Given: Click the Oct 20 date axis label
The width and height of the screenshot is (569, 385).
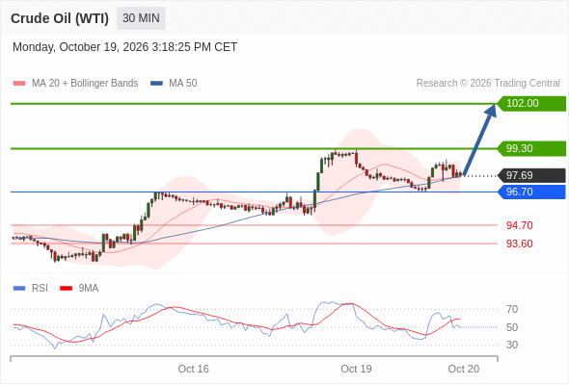Looking at the screenshot, I should pos(464,369).
